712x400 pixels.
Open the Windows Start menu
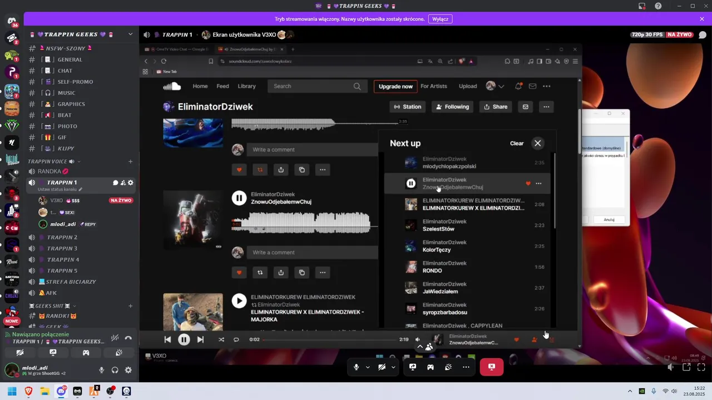pyautogui.click(x=12, y=391)
